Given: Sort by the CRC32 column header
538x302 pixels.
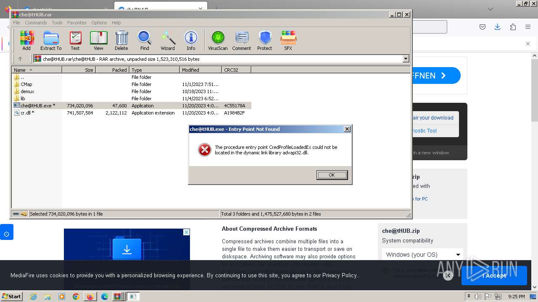Looking at the screenshot, I should [237, 70].
